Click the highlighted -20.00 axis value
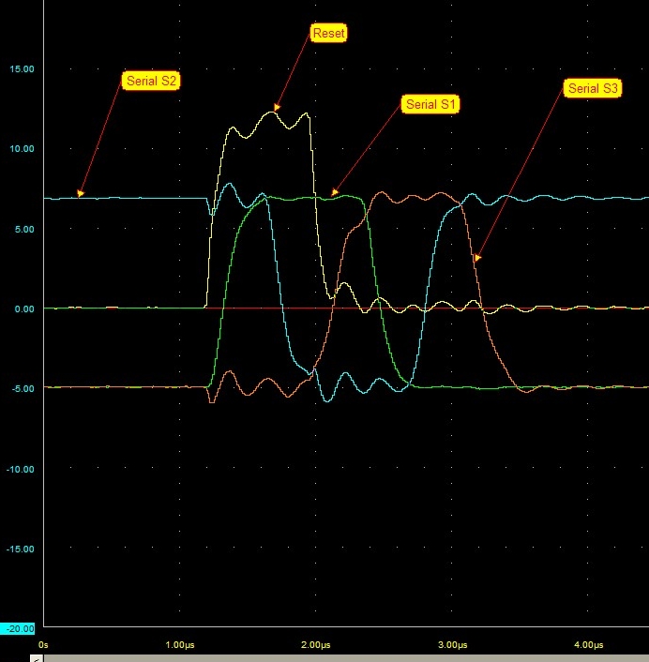 coord(19,628)
